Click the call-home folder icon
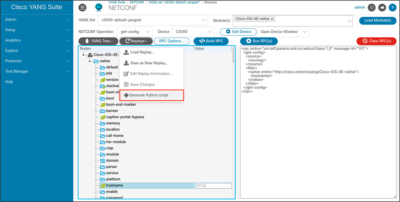Screen dimensions: 400x202 (x=102, y=136)
